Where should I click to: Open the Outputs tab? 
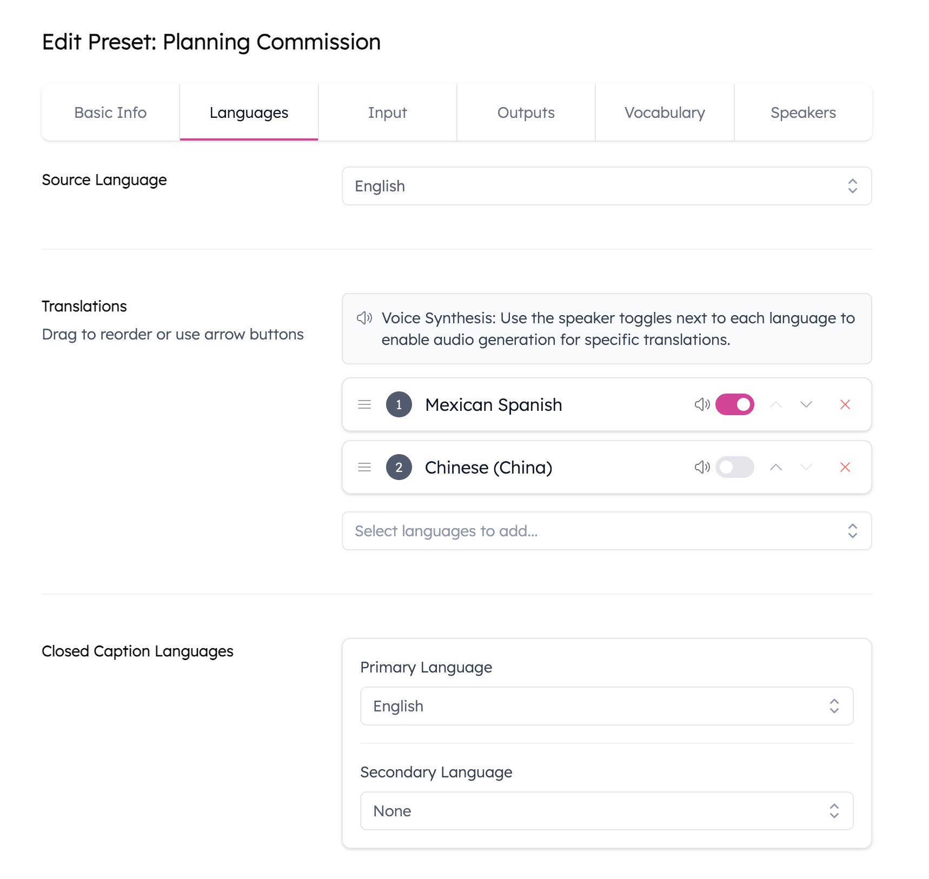coord(526,112)
